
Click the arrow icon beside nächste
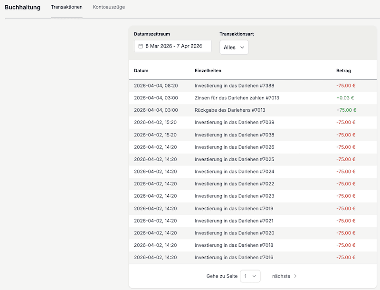(x=295, y=276)
